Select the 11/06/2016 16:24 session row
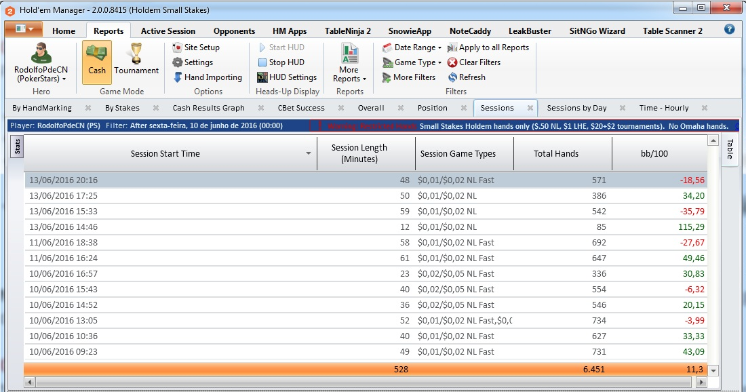 (x=366, y=258)
